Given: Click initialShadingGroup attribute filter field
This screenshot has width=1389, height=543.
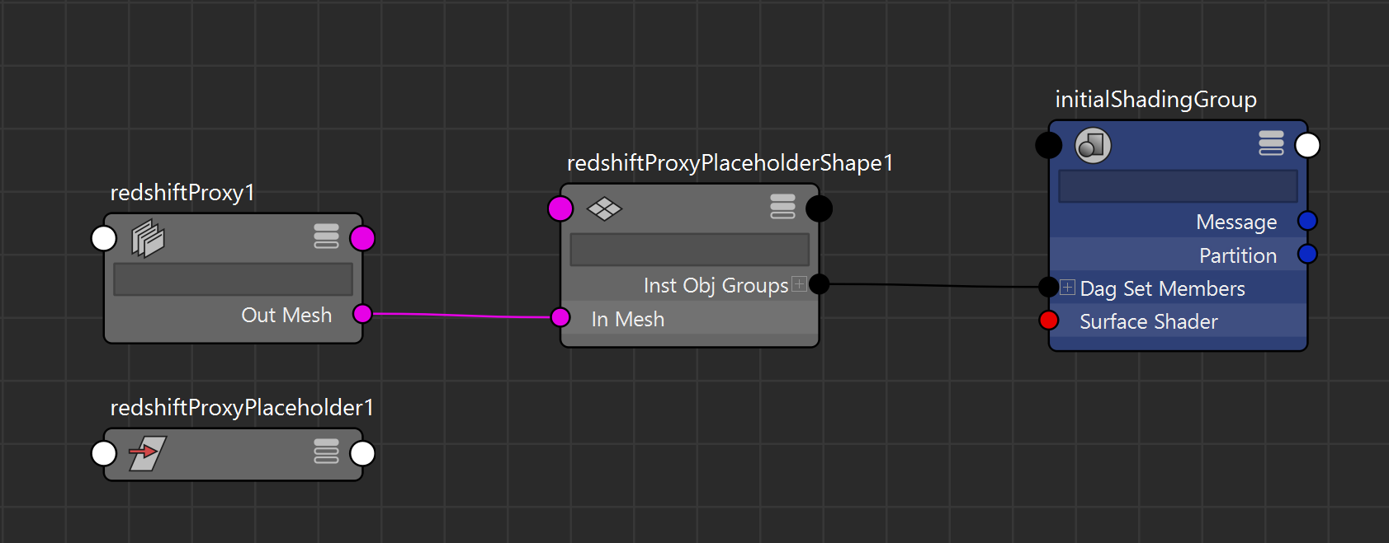Looking at the screenshot, I should point(1178,186).
